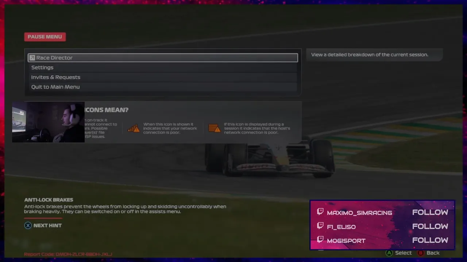Click the Back label
This screenshot has width=467, height=262.
pos(433,253)
